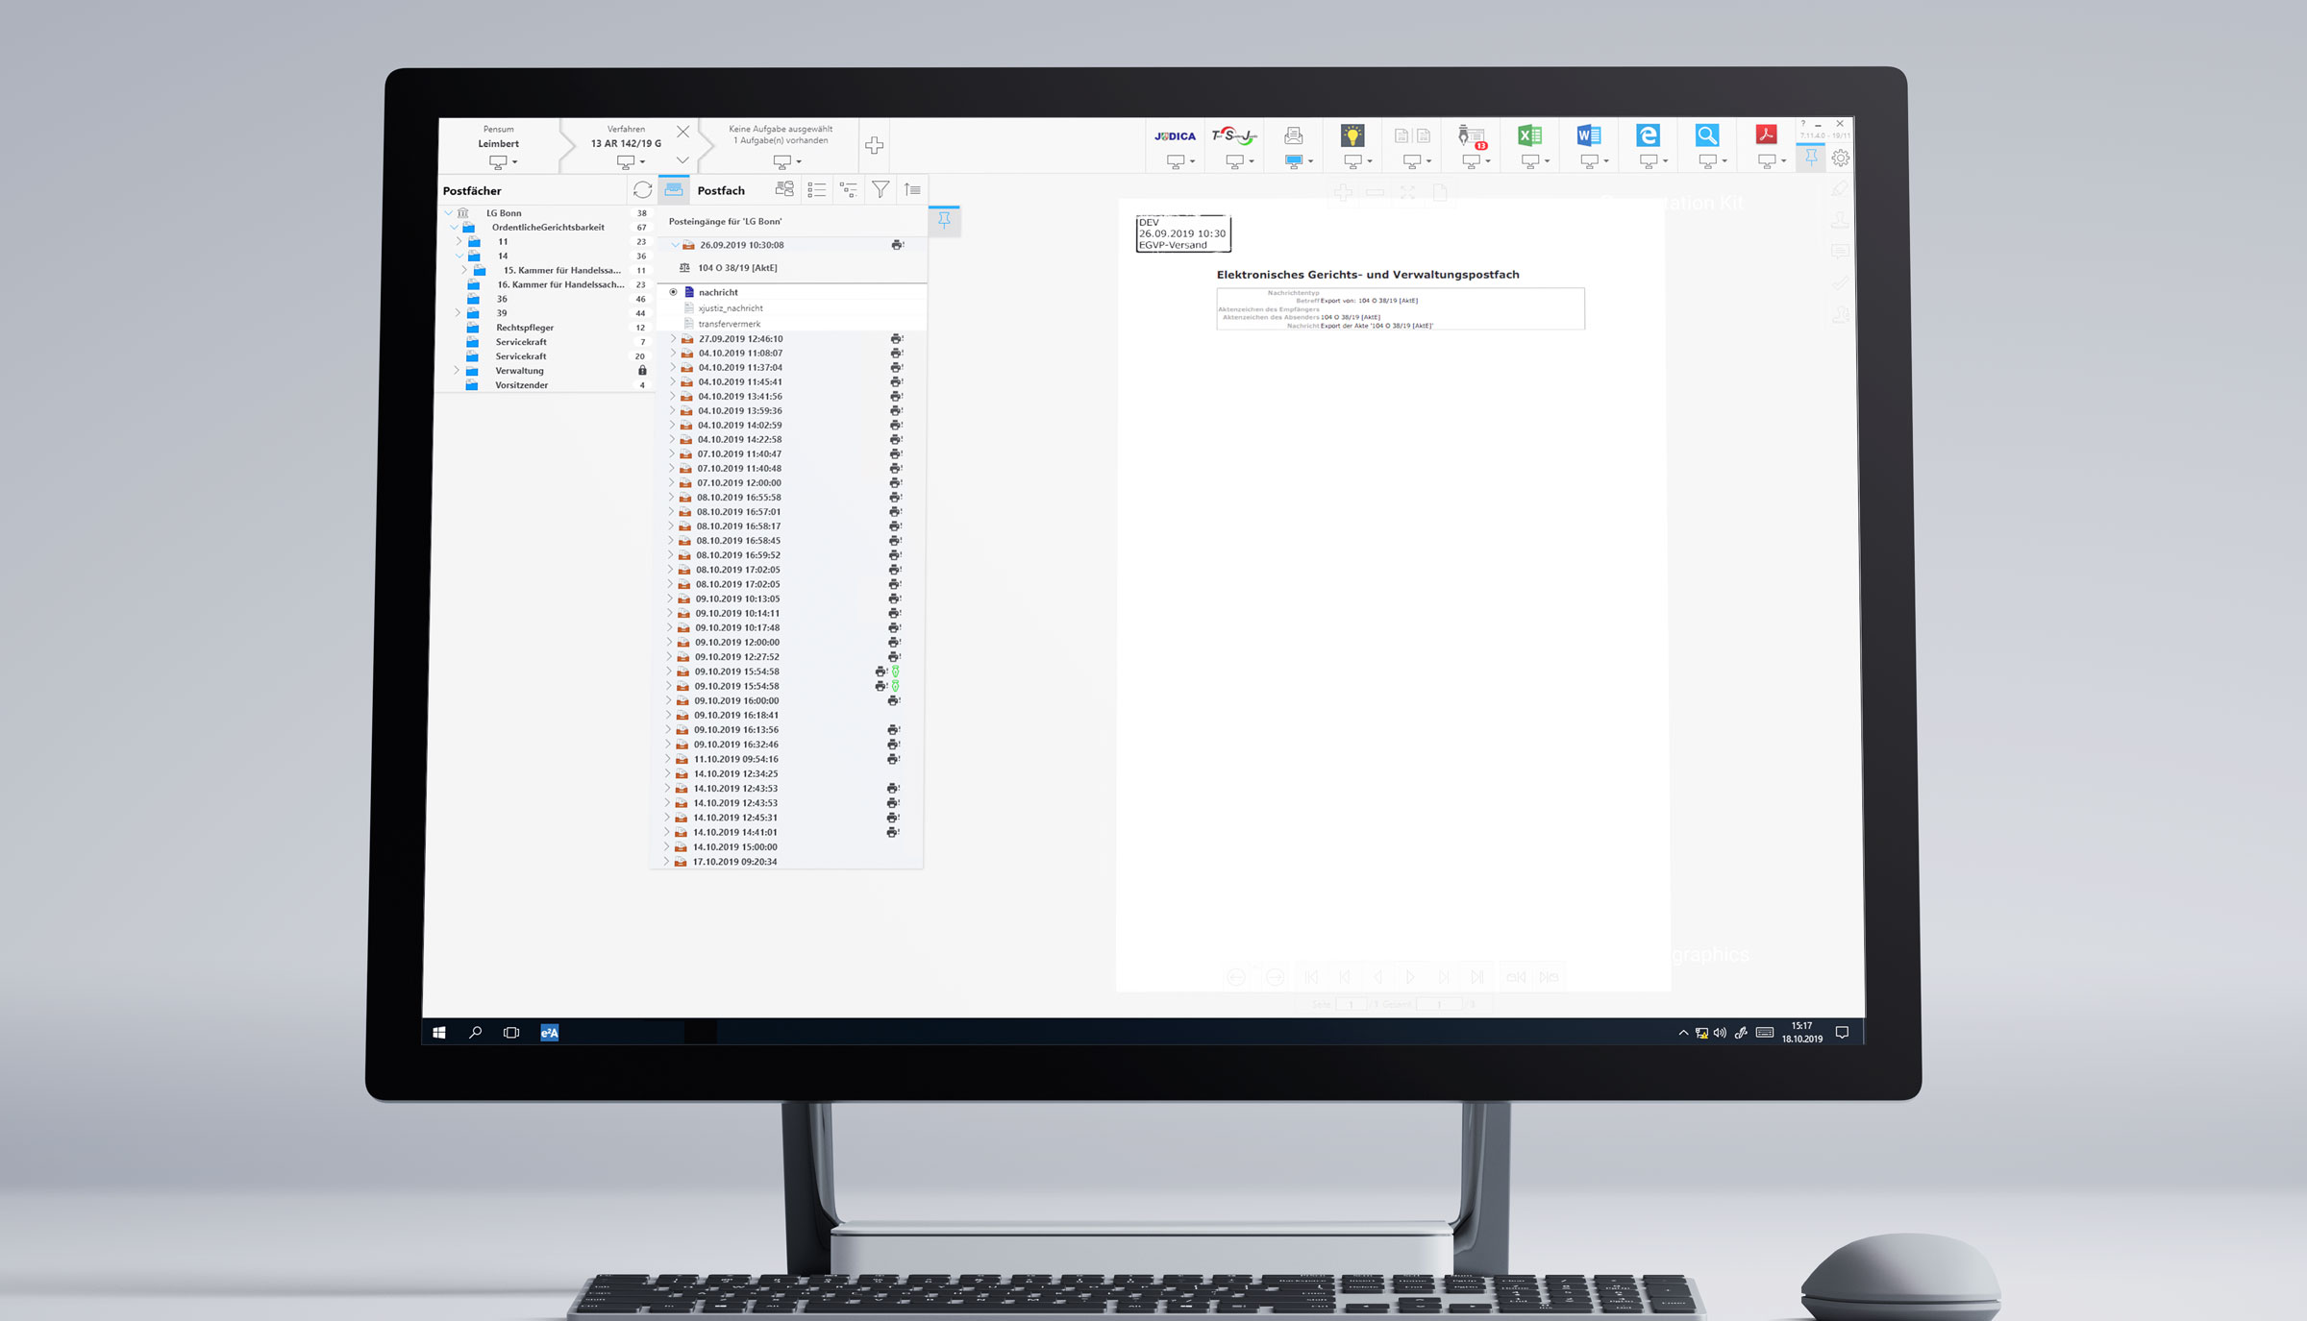
Task: Click the Excel icon in the toolbar
Action: click(x=1529, y=135)
